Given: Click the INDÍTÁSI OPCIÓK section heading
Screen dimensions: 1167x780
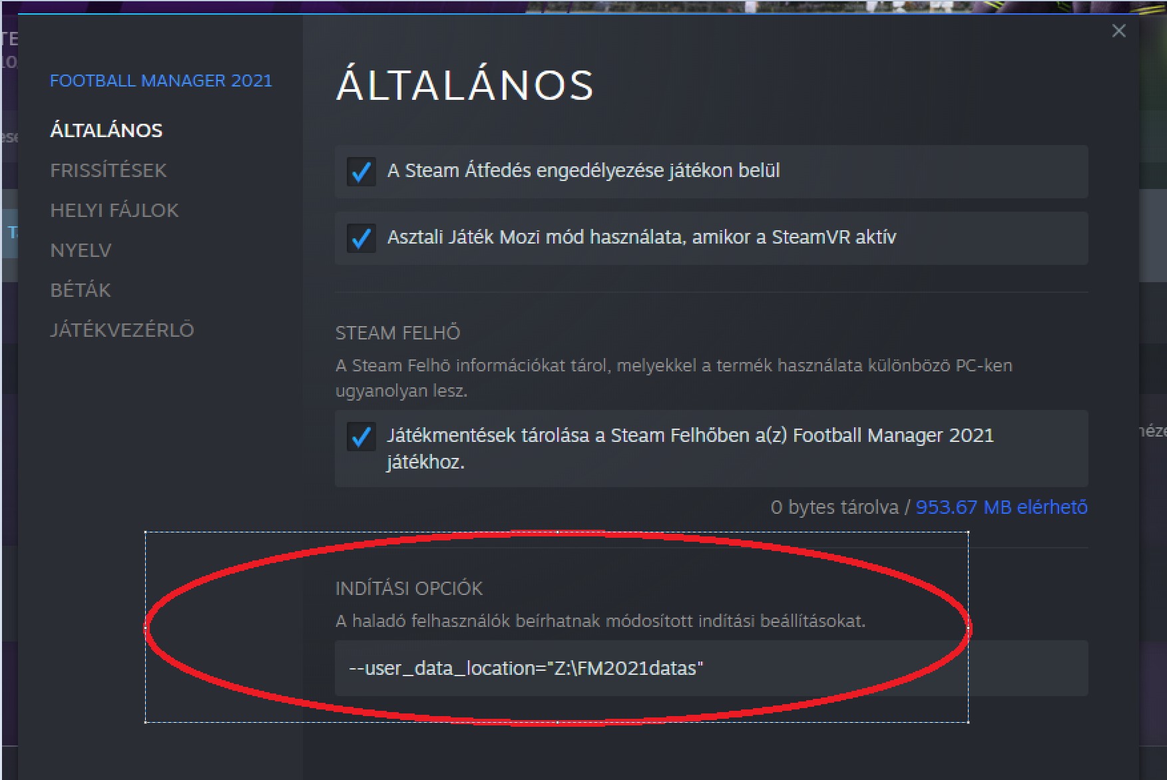Looking at the screenshot, I should 409,588.
